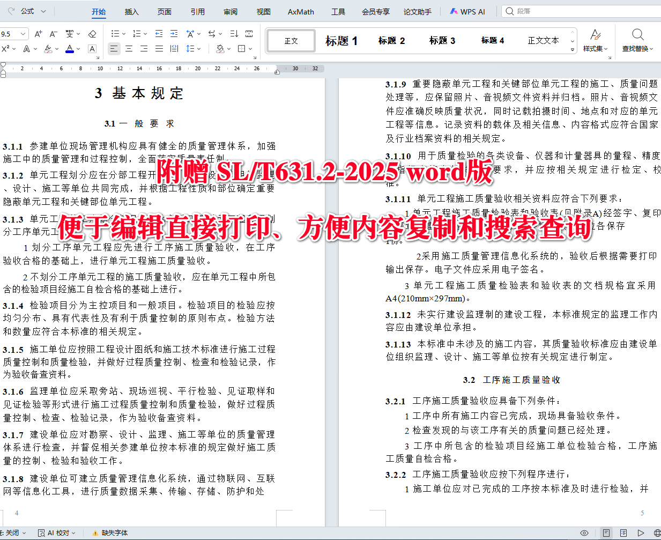Apply paragraph shading fill
The width and height of the screenshot is (661, 540).
[x=219, y=49]
